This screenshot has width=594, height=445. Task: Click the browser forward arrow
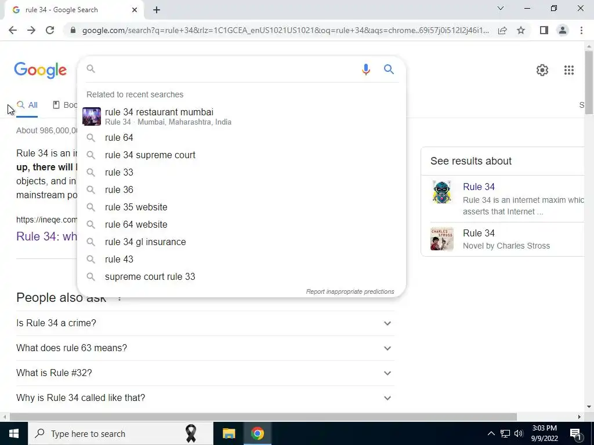coord(31,30)
